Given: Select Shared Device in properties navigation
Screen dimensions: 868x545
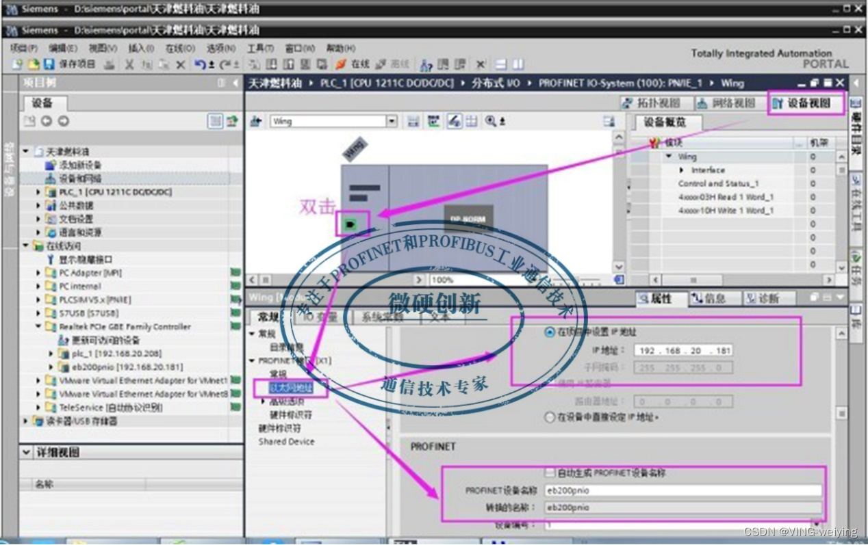Looking at the screenshot, I should [x=286, y=442].
